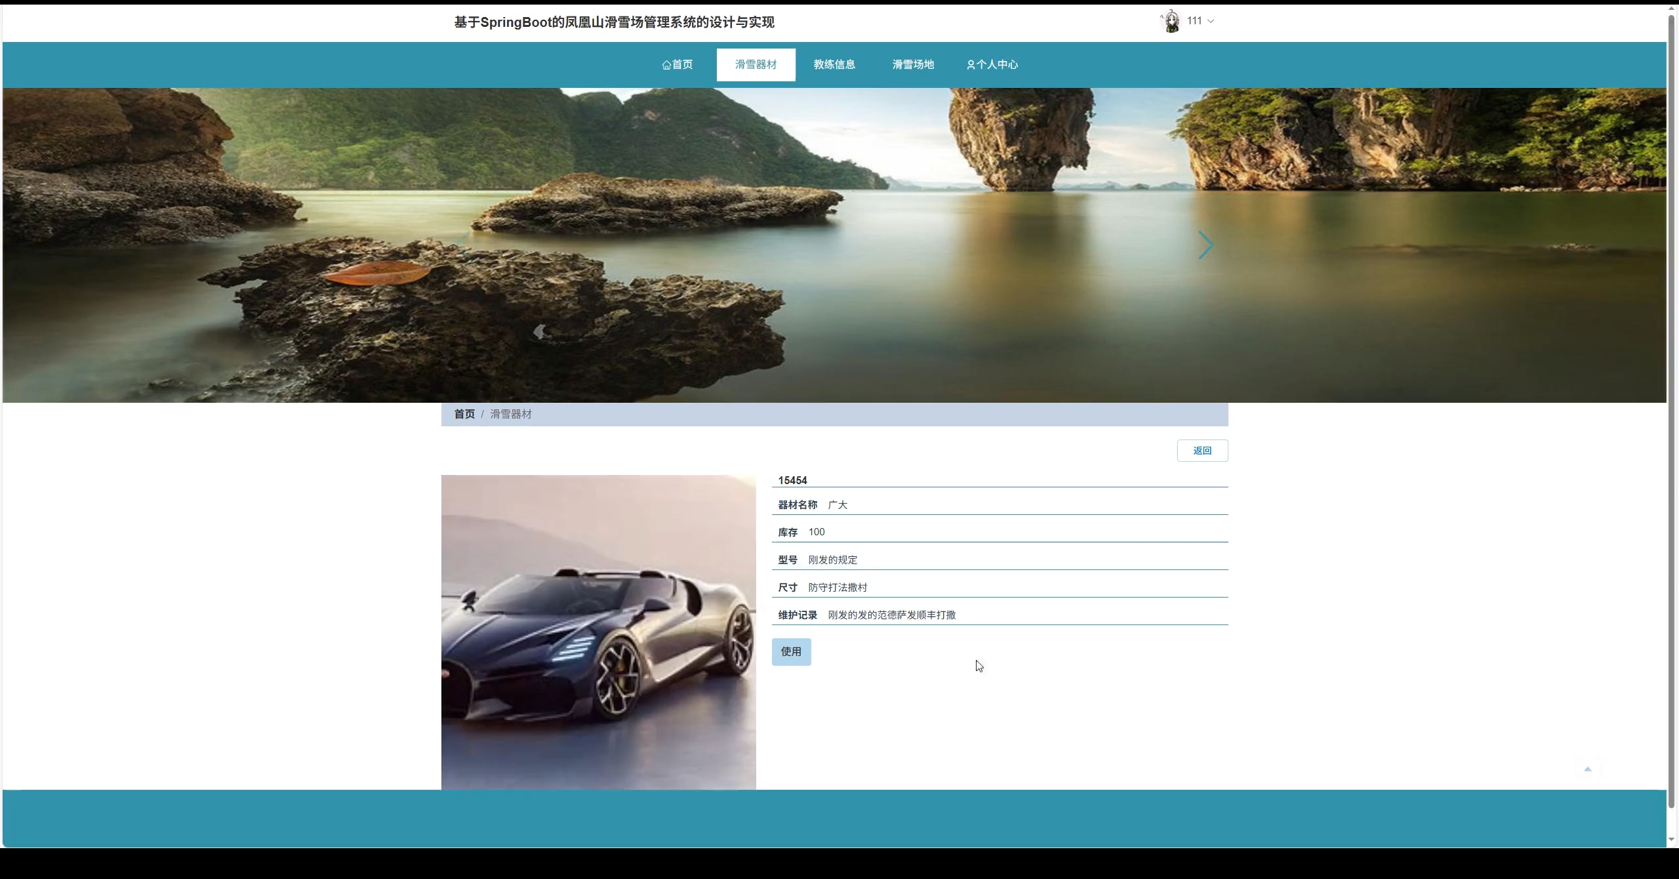Open the 教练信息 navigation tab
Viewport: 1679px width, 879px height.
[834, 64]
